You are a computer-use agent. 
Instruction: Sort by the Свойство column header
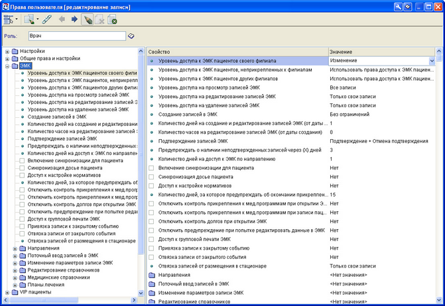(x=237, y=52)
